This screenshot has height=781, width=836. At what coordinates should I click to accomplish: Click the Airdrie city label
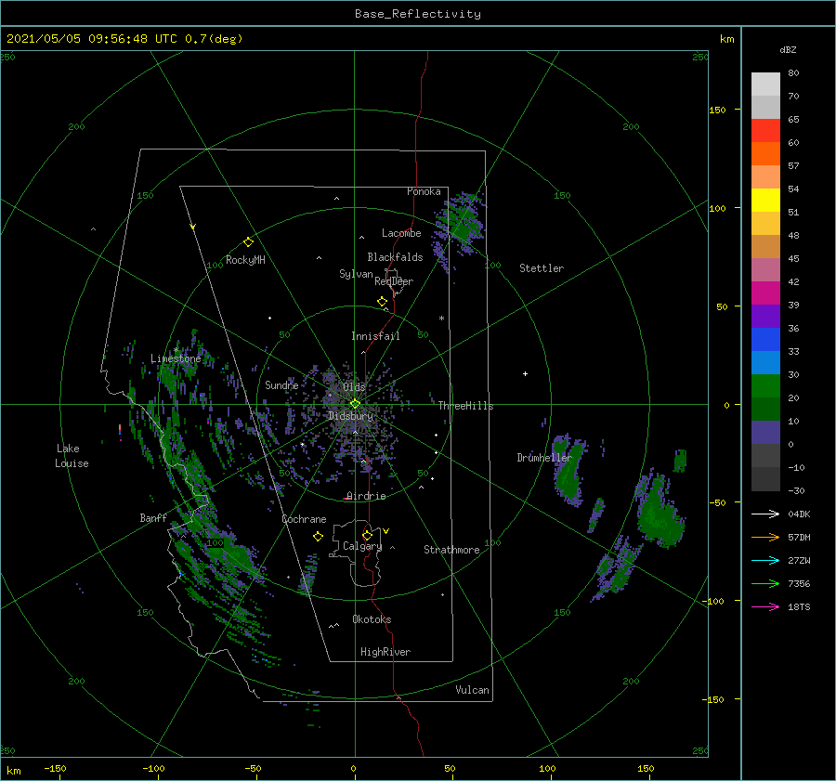tap(366, 496)
